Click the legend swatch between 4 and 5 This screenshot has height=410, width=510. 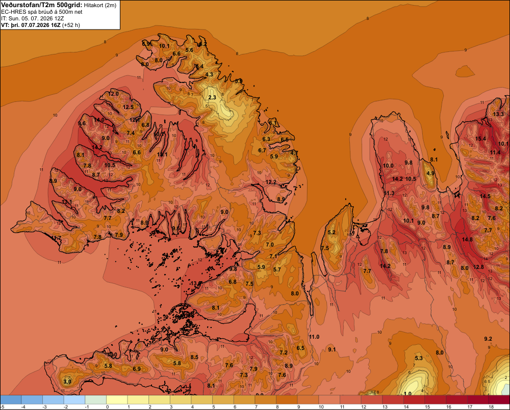click(x=202, y=400)
